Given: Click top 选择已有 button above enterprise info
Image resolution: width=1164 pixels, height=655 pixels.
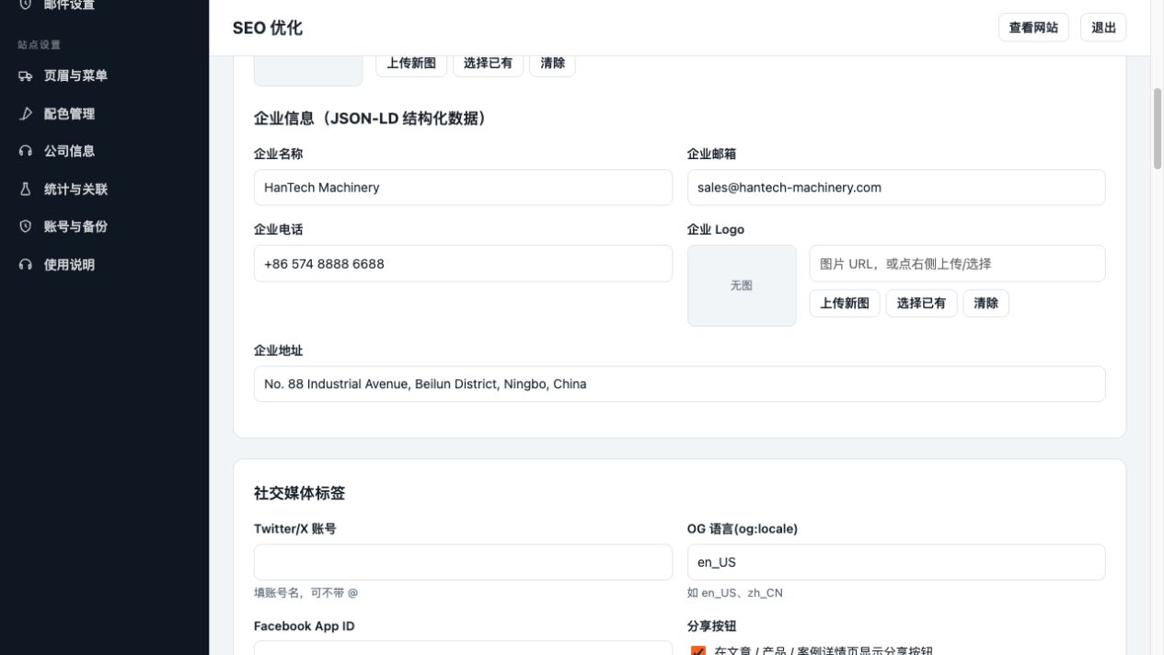Looking at the screenshot, I should click(488, 63).
